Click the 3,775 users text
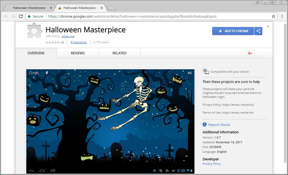The width and height of the screenshot is (288, 175). 101,42
